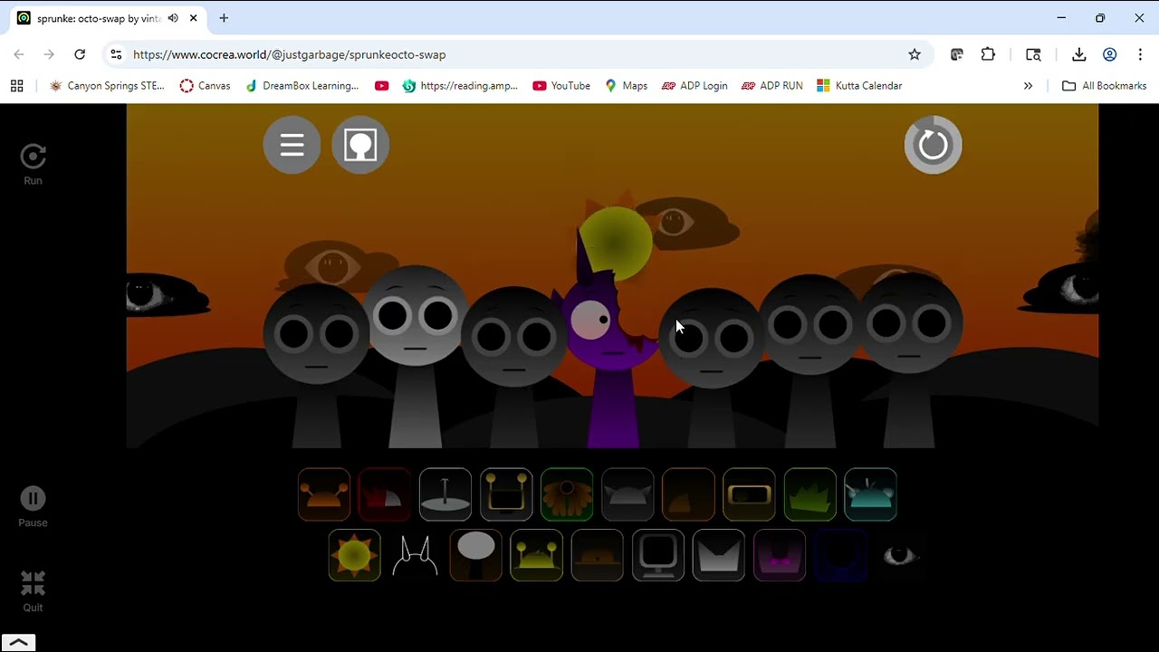Select the gold rectangle frame icon
This screenshot has height=652, width=1159.
(x=749, y=494)
